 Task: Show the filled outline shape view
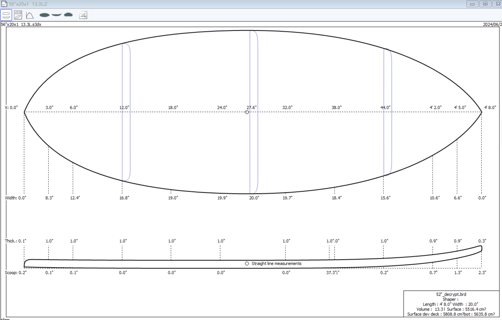[x=45, y=15]
